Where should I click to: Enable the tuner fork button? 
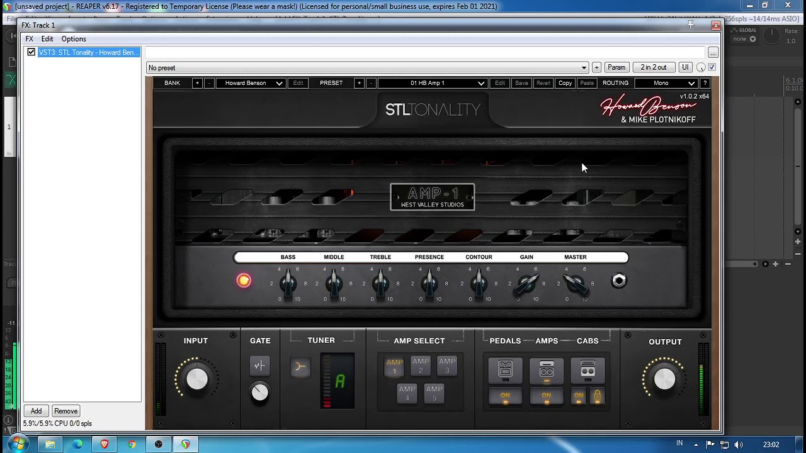click(x=300, y=366)
